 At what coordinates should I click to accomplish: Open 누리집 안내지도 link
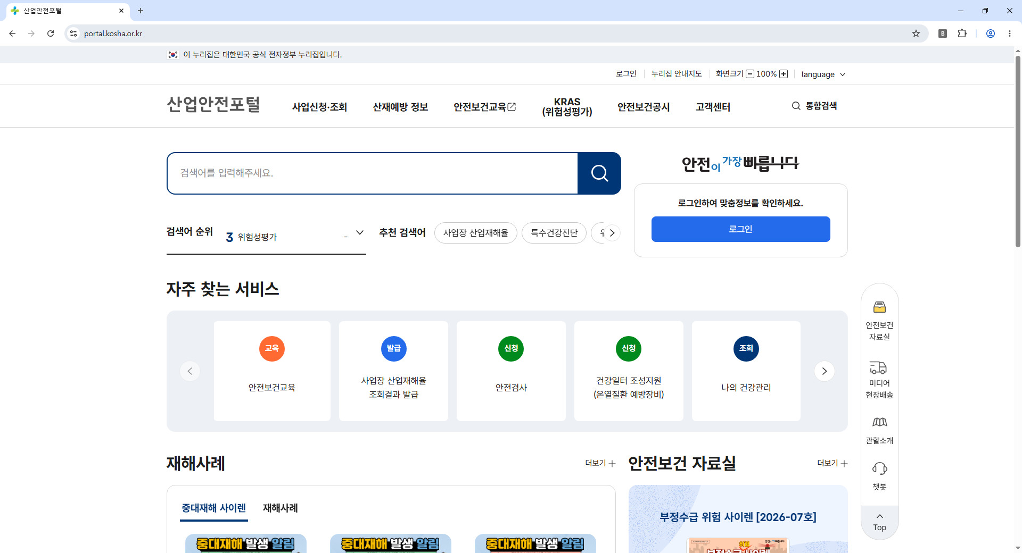coord(677,74)
